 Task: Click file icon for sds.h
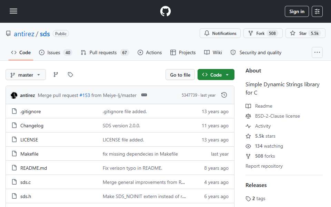[14, 196]
